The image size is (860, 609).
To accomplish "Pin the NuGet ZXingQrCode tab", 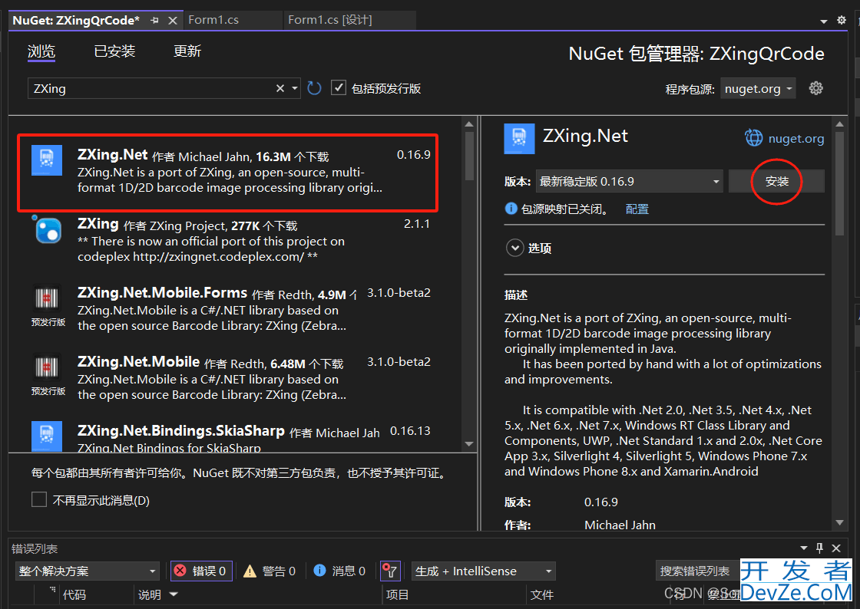I will [154, 20].
